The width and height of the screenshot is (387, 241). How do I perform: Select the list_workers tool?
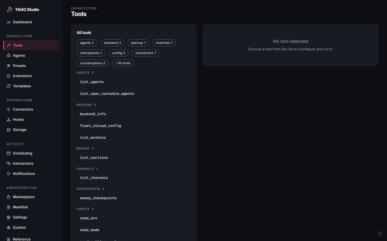[134, 138]
